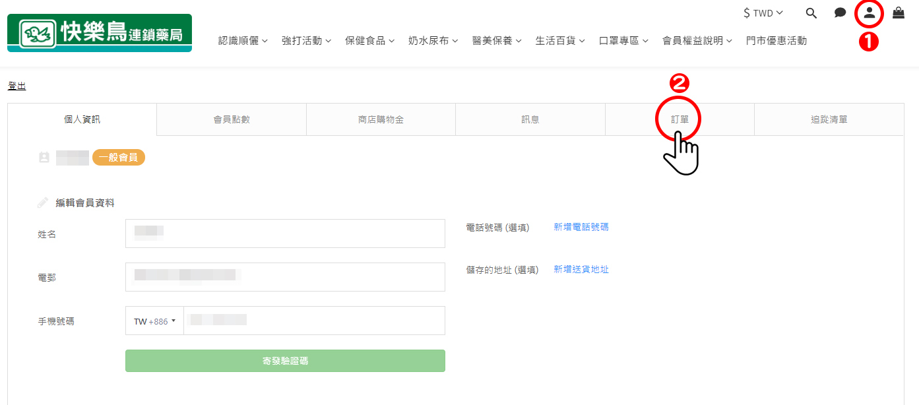Click the 快樂鳥連鎖藥局 store logo
919x405 pixels.
[x=100, y=33]
